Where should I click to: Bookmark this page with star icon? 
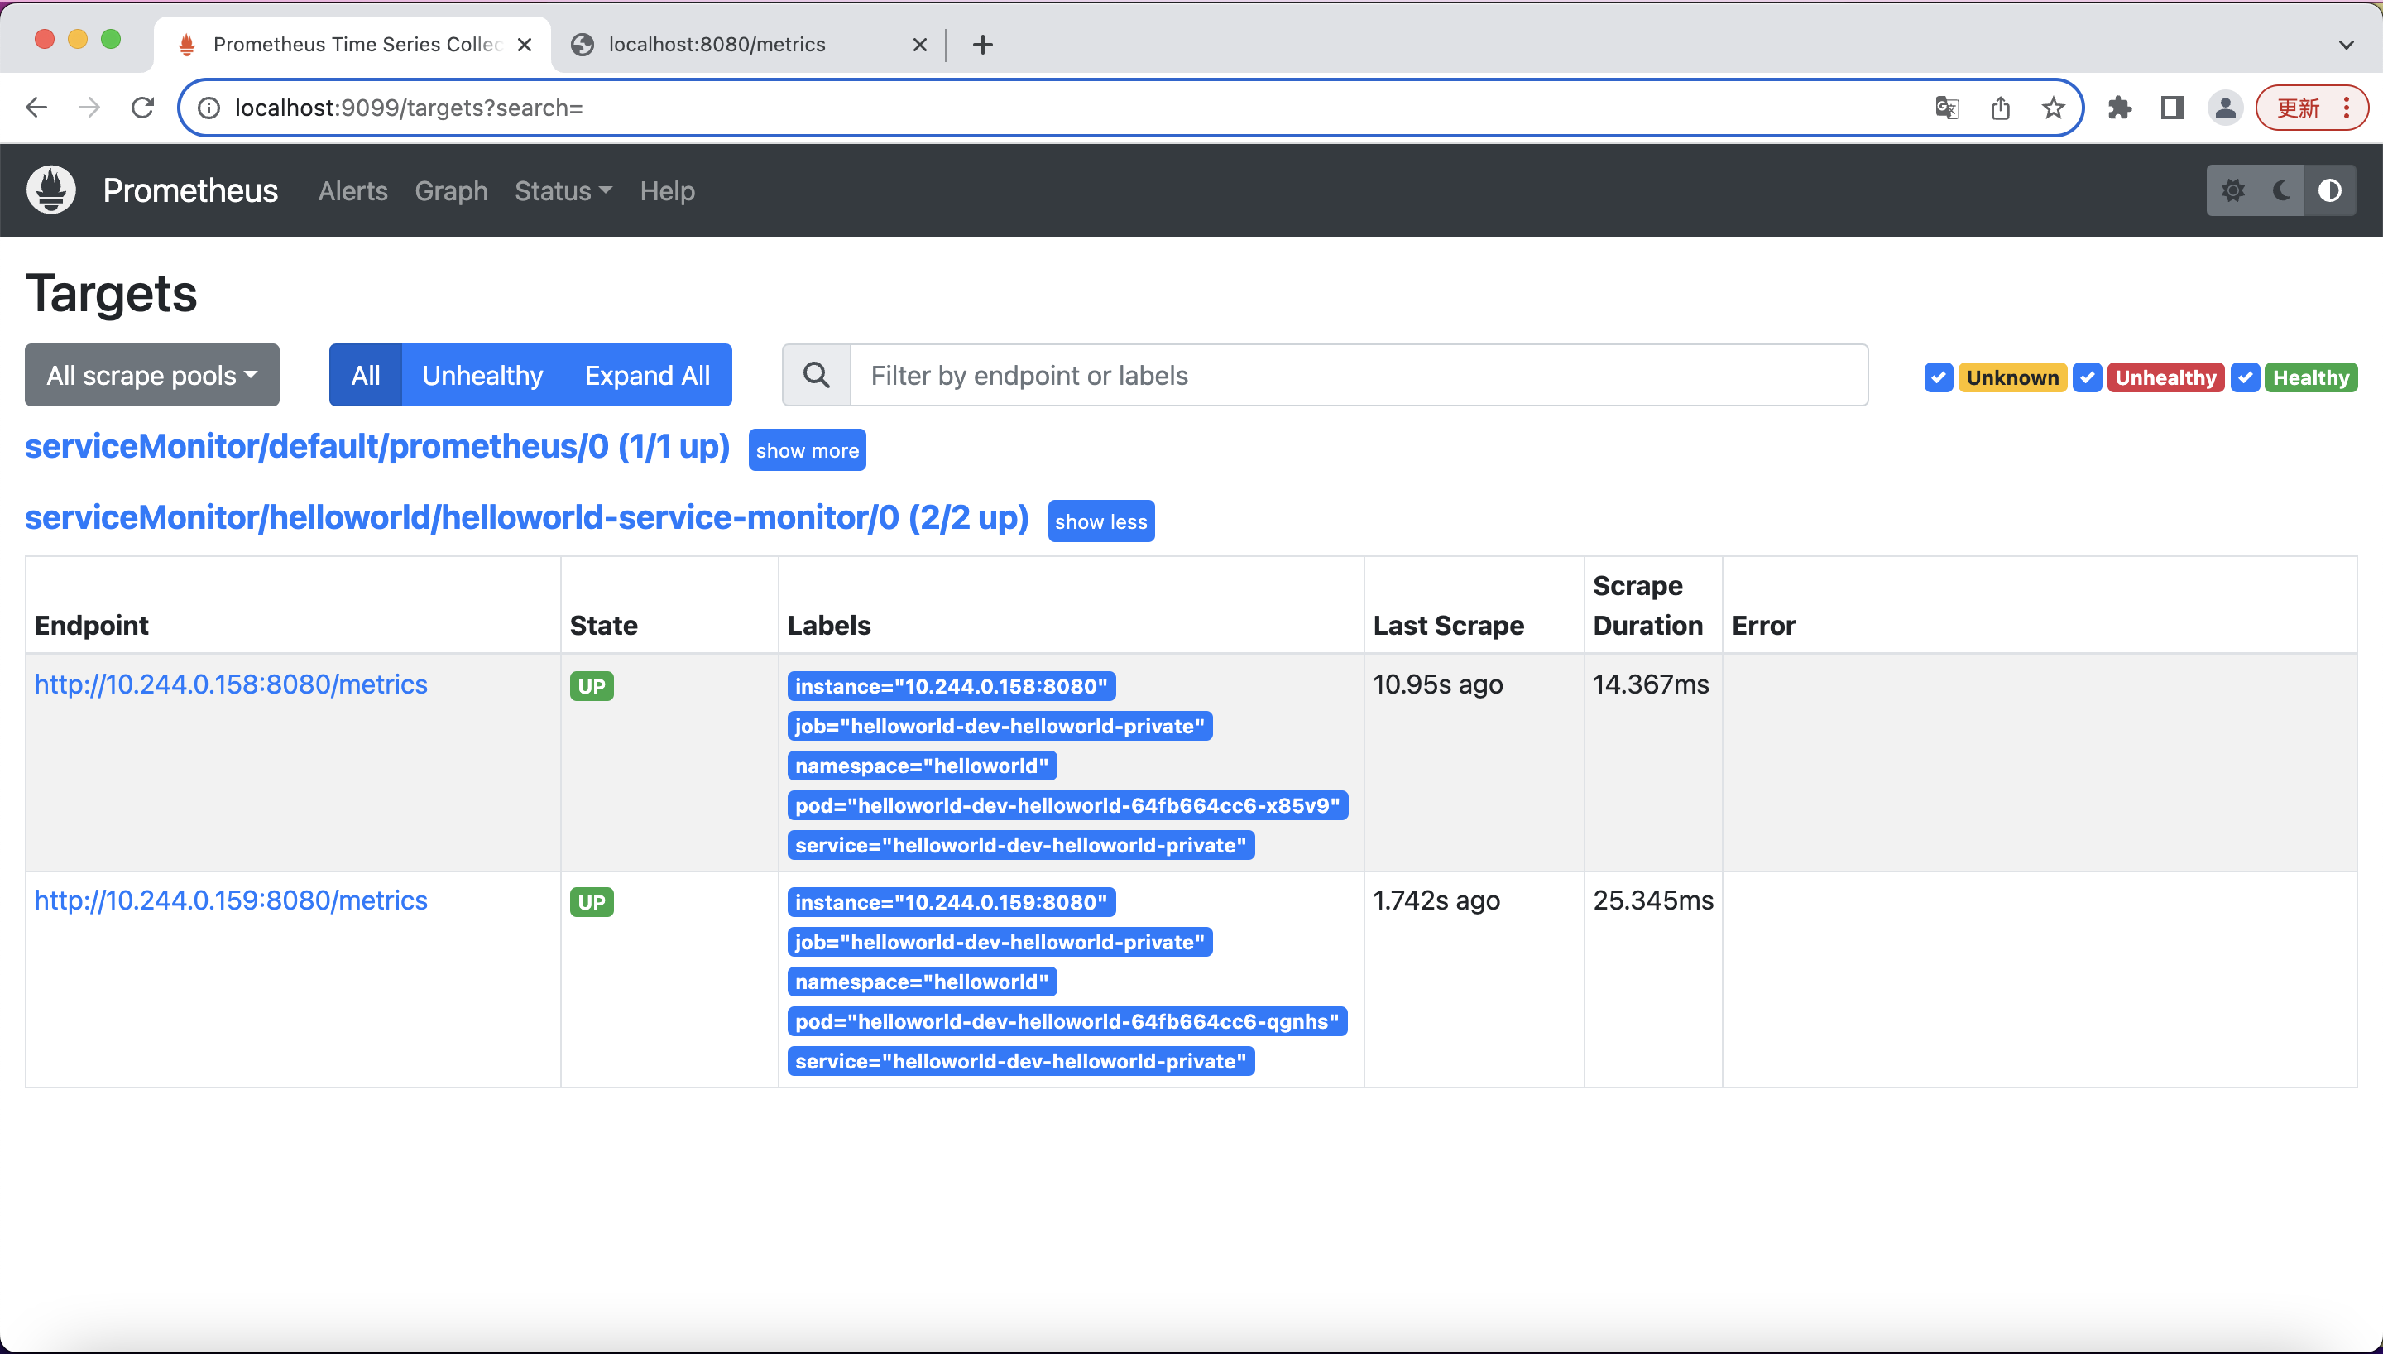pyautogui.click(x=2052, y=108)
